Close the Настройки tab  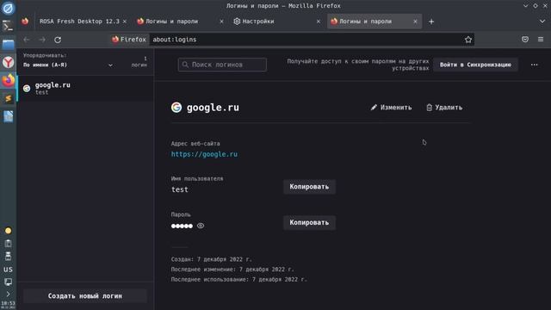pos(319,22)
